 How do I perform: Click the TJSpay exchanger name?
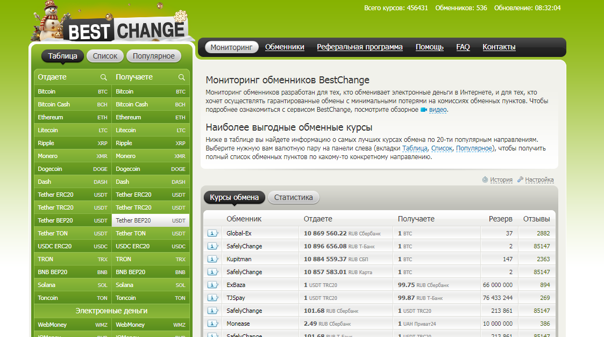coord(236,298)
